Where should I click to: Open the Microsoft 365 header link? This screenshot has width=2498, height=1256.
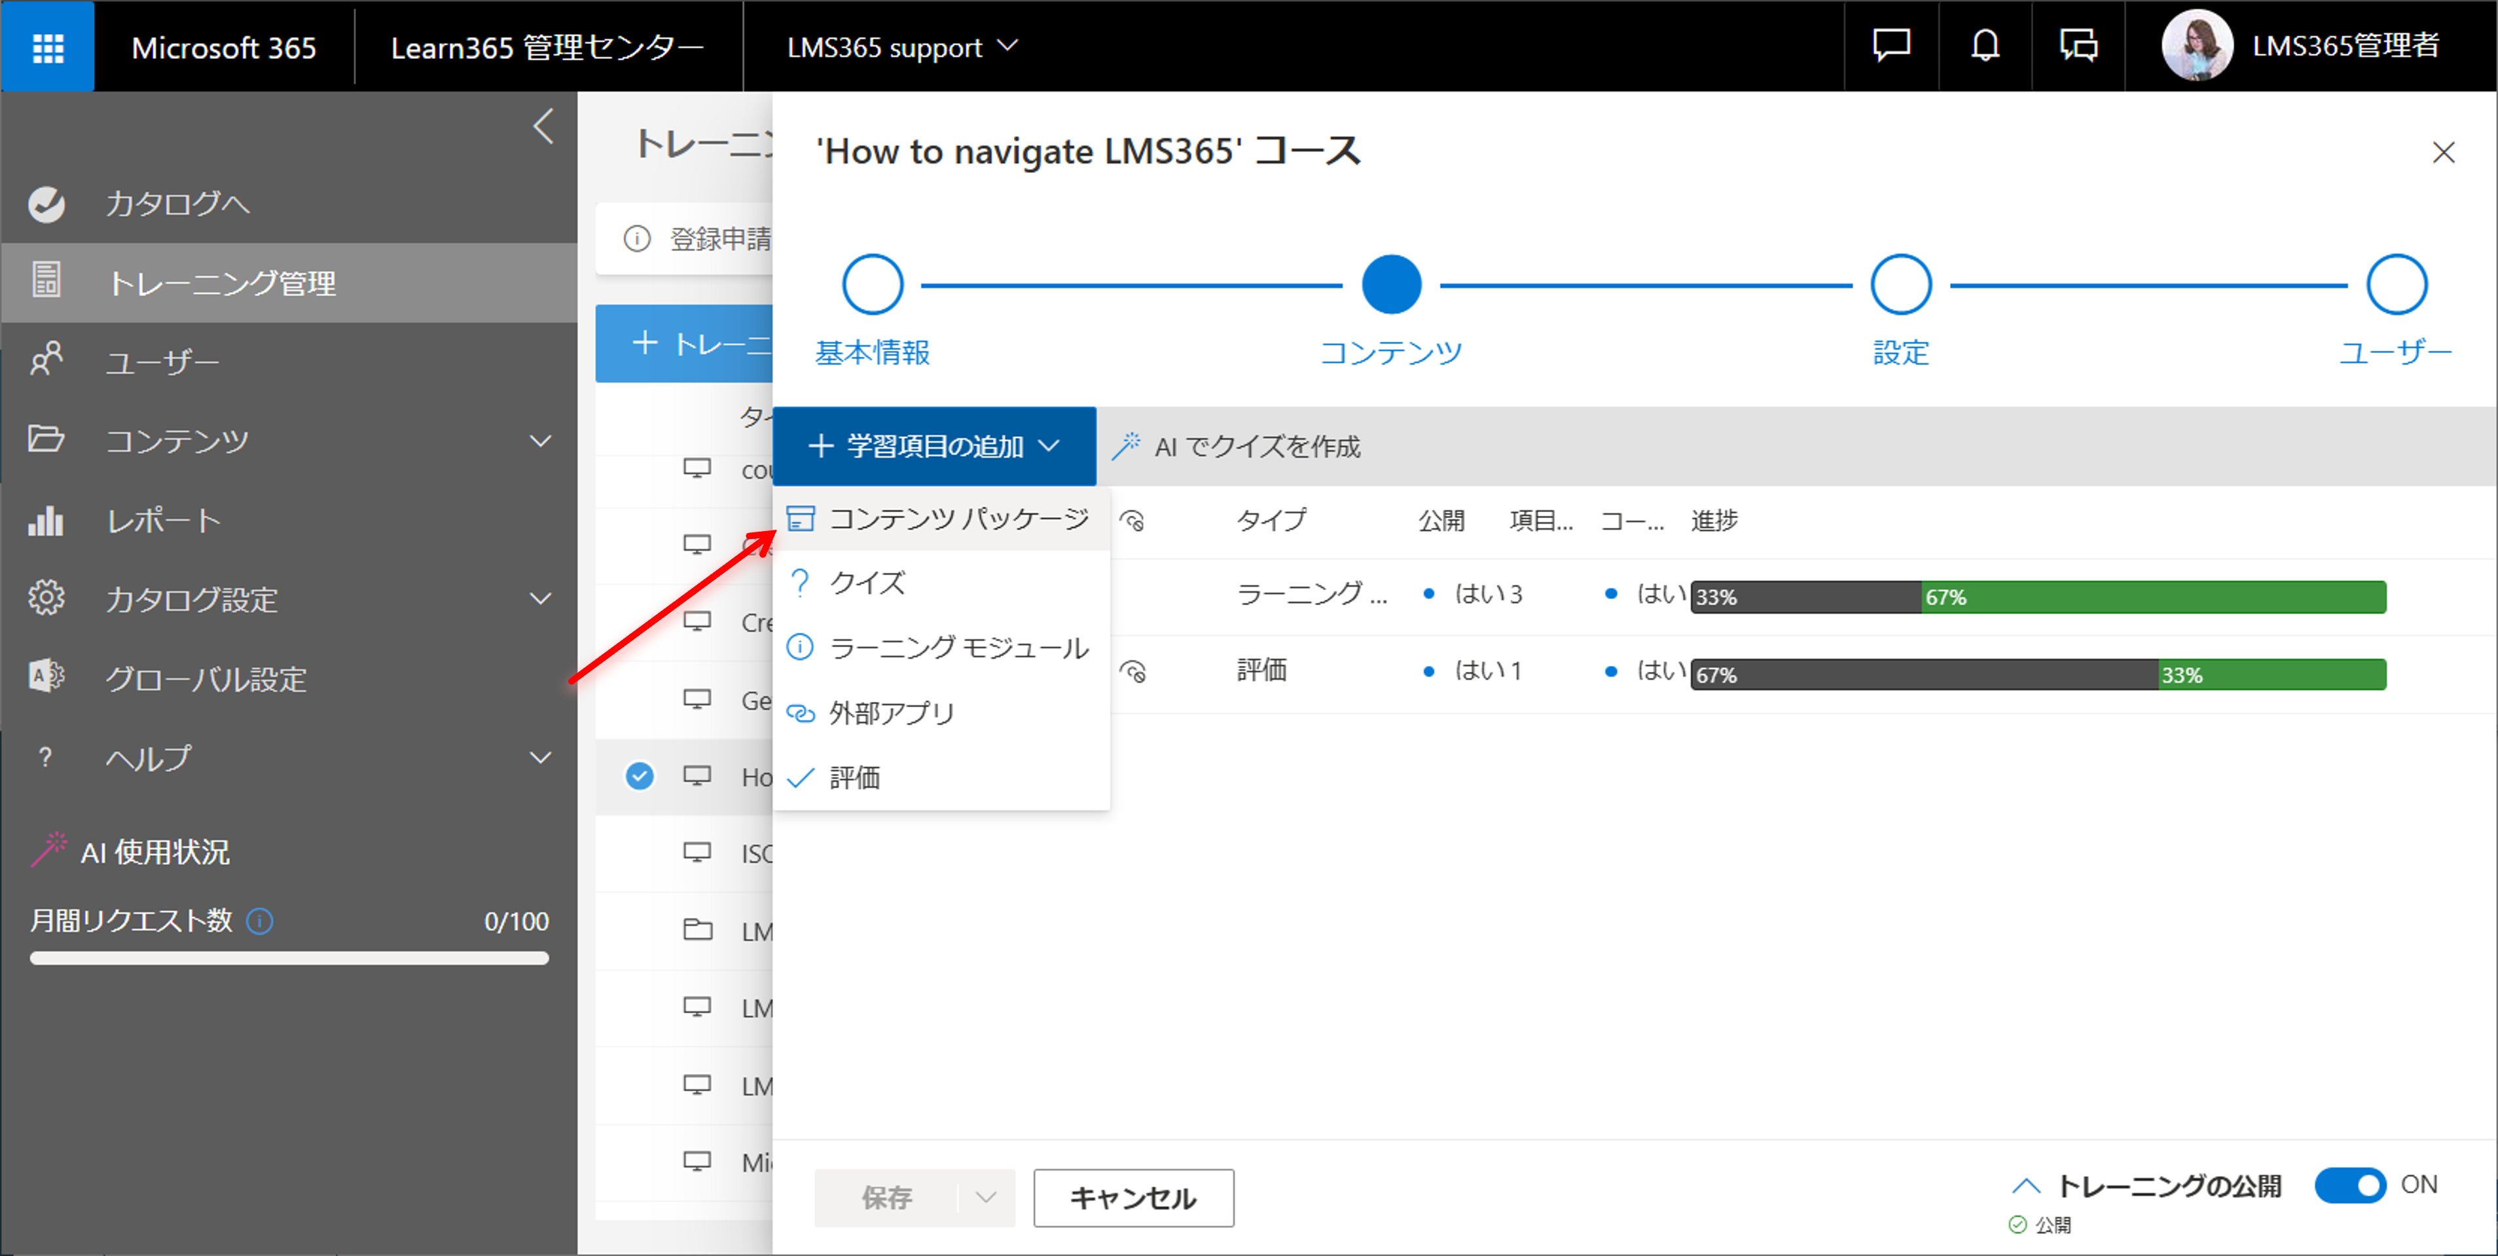click(224, 46)
